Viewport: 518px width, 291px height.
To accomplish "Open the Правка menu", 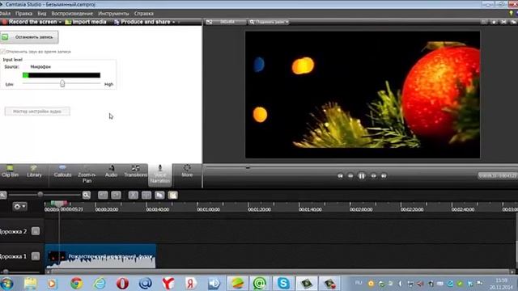I will tap(23, 14).
